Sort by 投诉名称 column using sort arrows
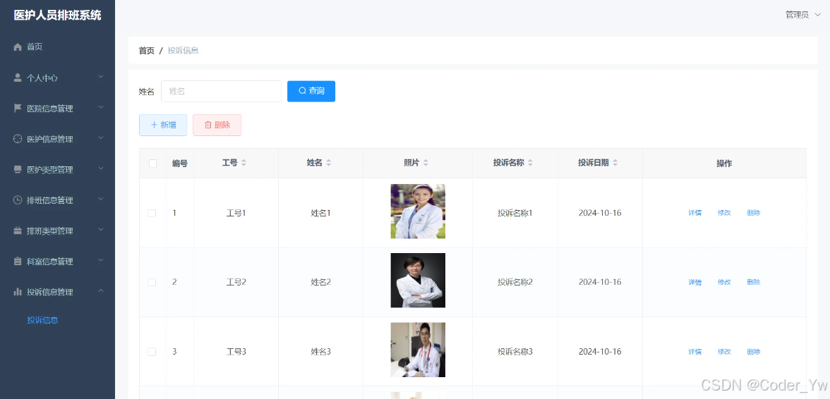This screenshot has width=830, height=399. coord(531,164)
